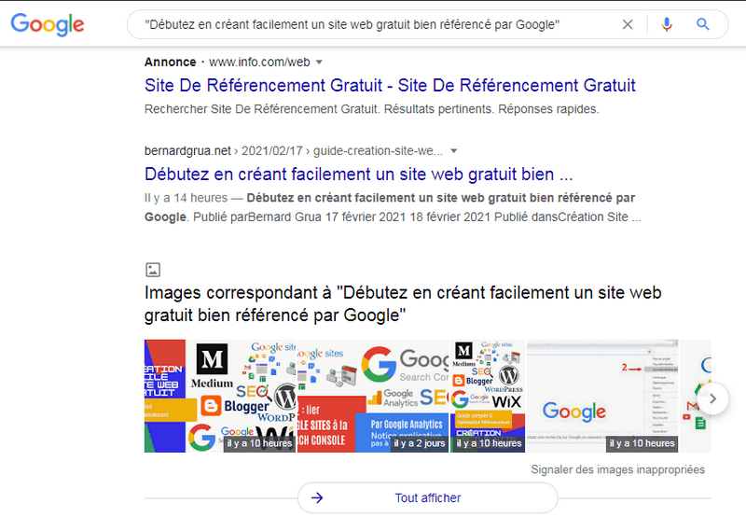Clear the search query with X
Viewport: 746px width, 517px height.
628,24
